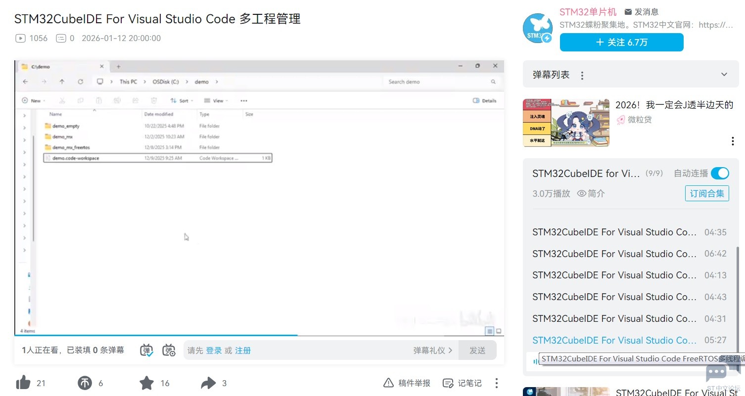The height and width of the screenshot is (396, 745).
Task: Give a coin using the coin icon
Action: click(x=85, y=383)
